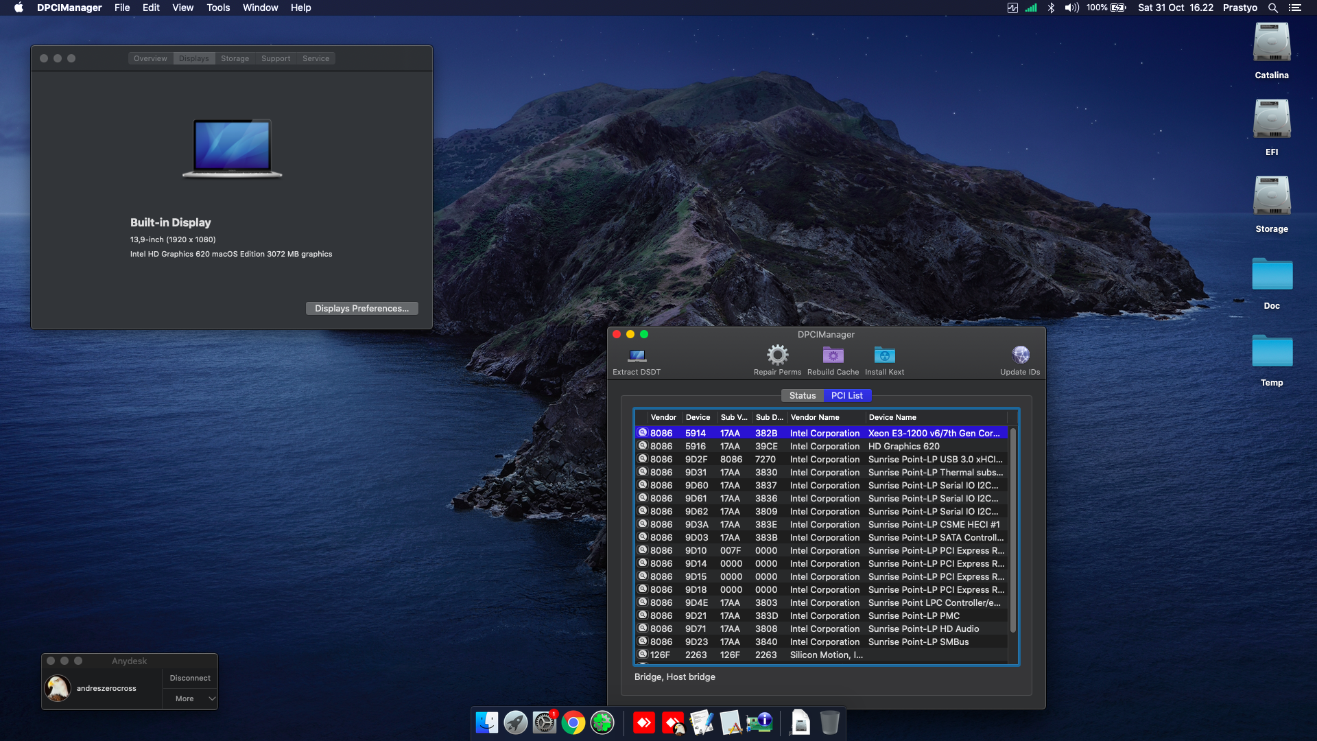Click the Update IDs globe icon

tap(1020, 355)
